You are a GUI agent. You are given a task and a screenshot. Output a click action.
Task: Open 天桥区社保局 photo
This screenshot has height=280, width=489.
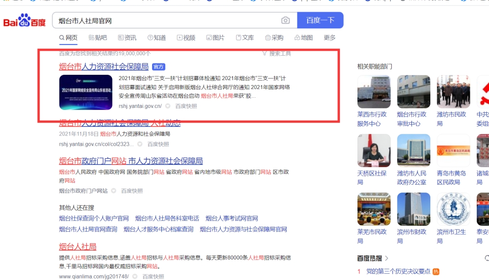click(x=374, y=151)
